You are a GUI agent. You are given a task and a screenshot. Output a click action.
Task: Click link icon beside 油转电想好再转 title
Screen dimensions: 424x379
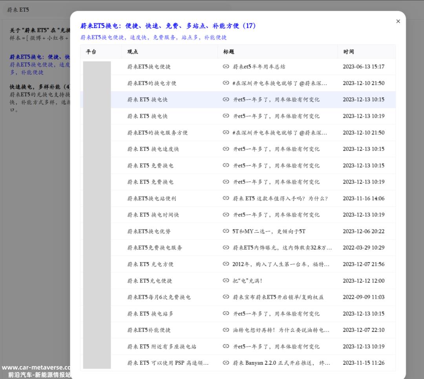[226, 330]
